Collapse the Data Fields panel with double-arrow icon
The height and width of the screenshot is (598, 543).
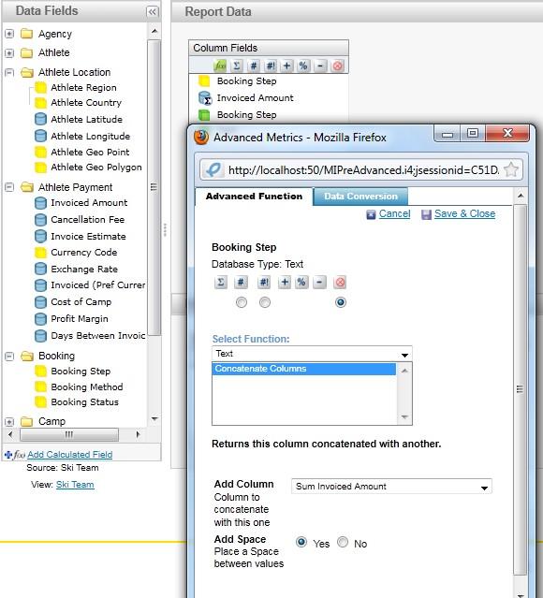(x=153, y=12)
